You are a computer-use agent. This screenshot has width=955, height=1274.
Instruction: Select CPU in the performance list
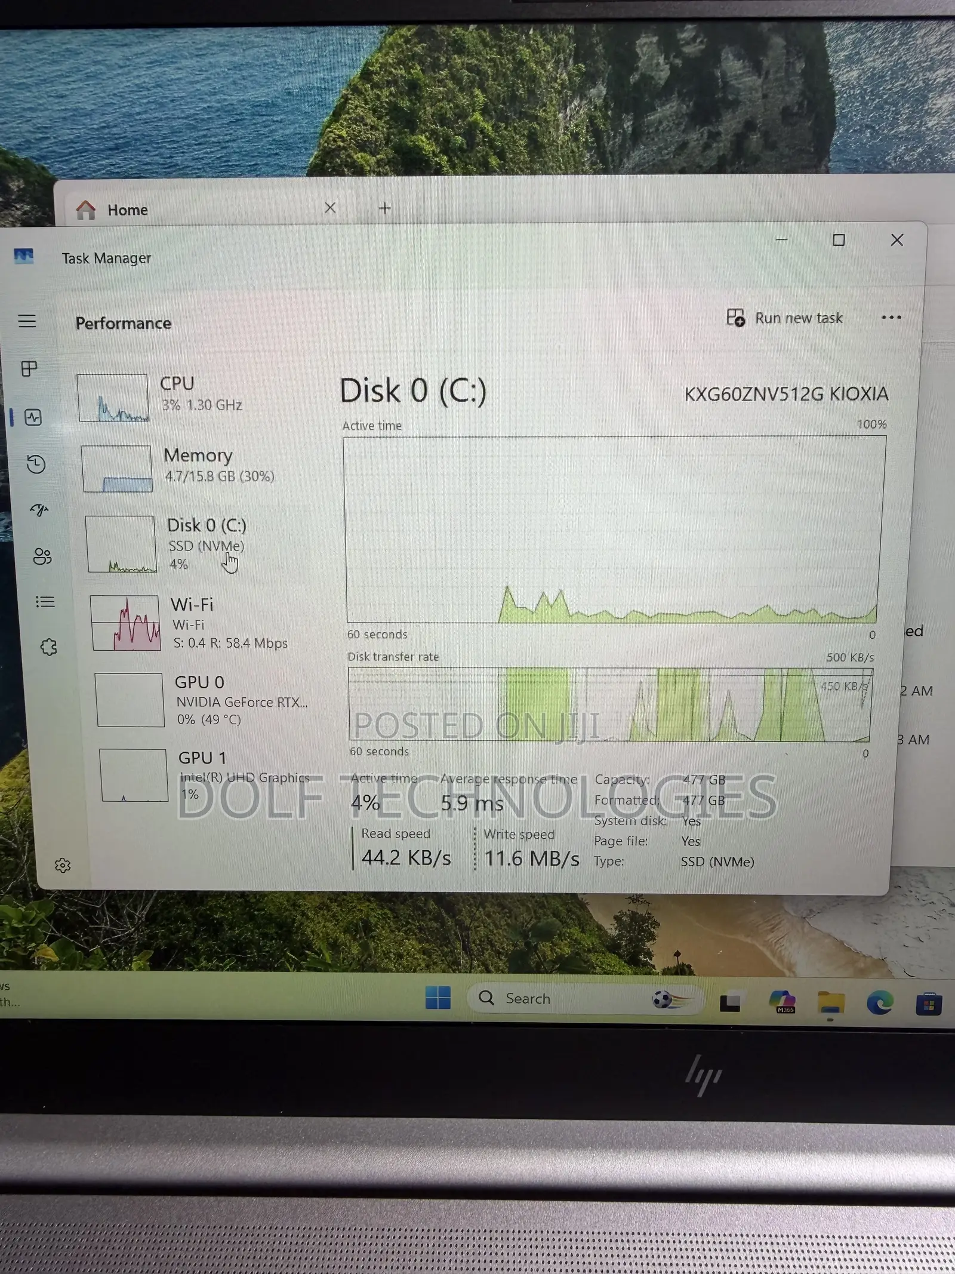pyautogui.click(x=197, y=397)
